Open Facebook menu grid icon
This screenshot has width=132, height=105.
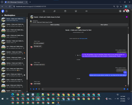pos(120,11)
